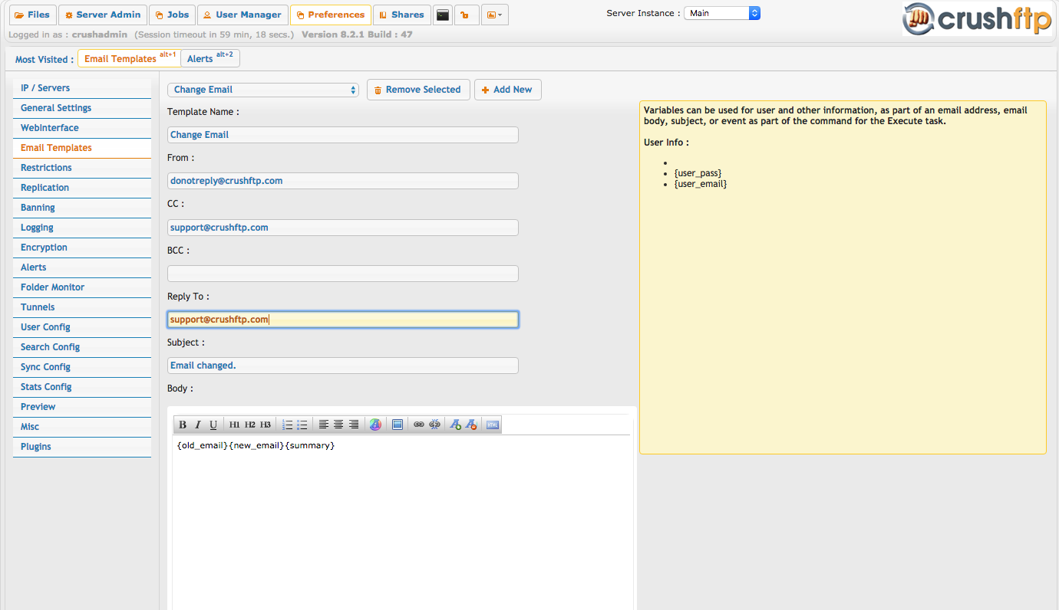Insert an image into the body

click(x=398, y=425)
